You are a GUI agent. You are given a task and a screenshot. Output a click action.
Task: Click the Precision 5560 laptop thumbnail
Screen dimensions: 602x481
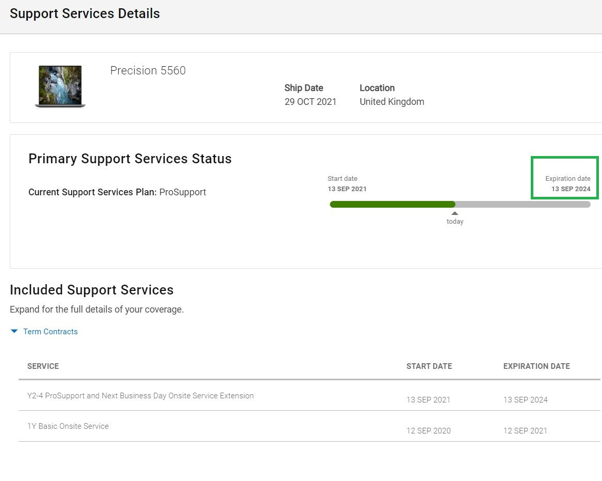coord(60,86)
